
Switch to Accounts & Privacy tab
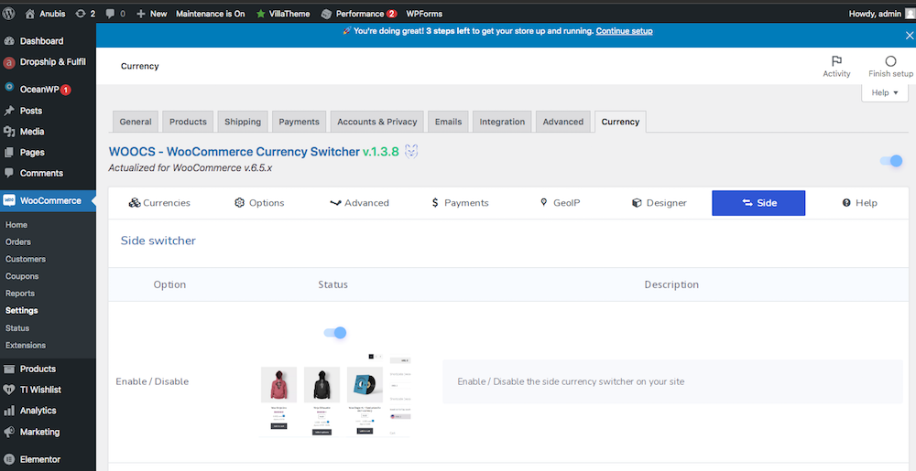click(377, 122)
